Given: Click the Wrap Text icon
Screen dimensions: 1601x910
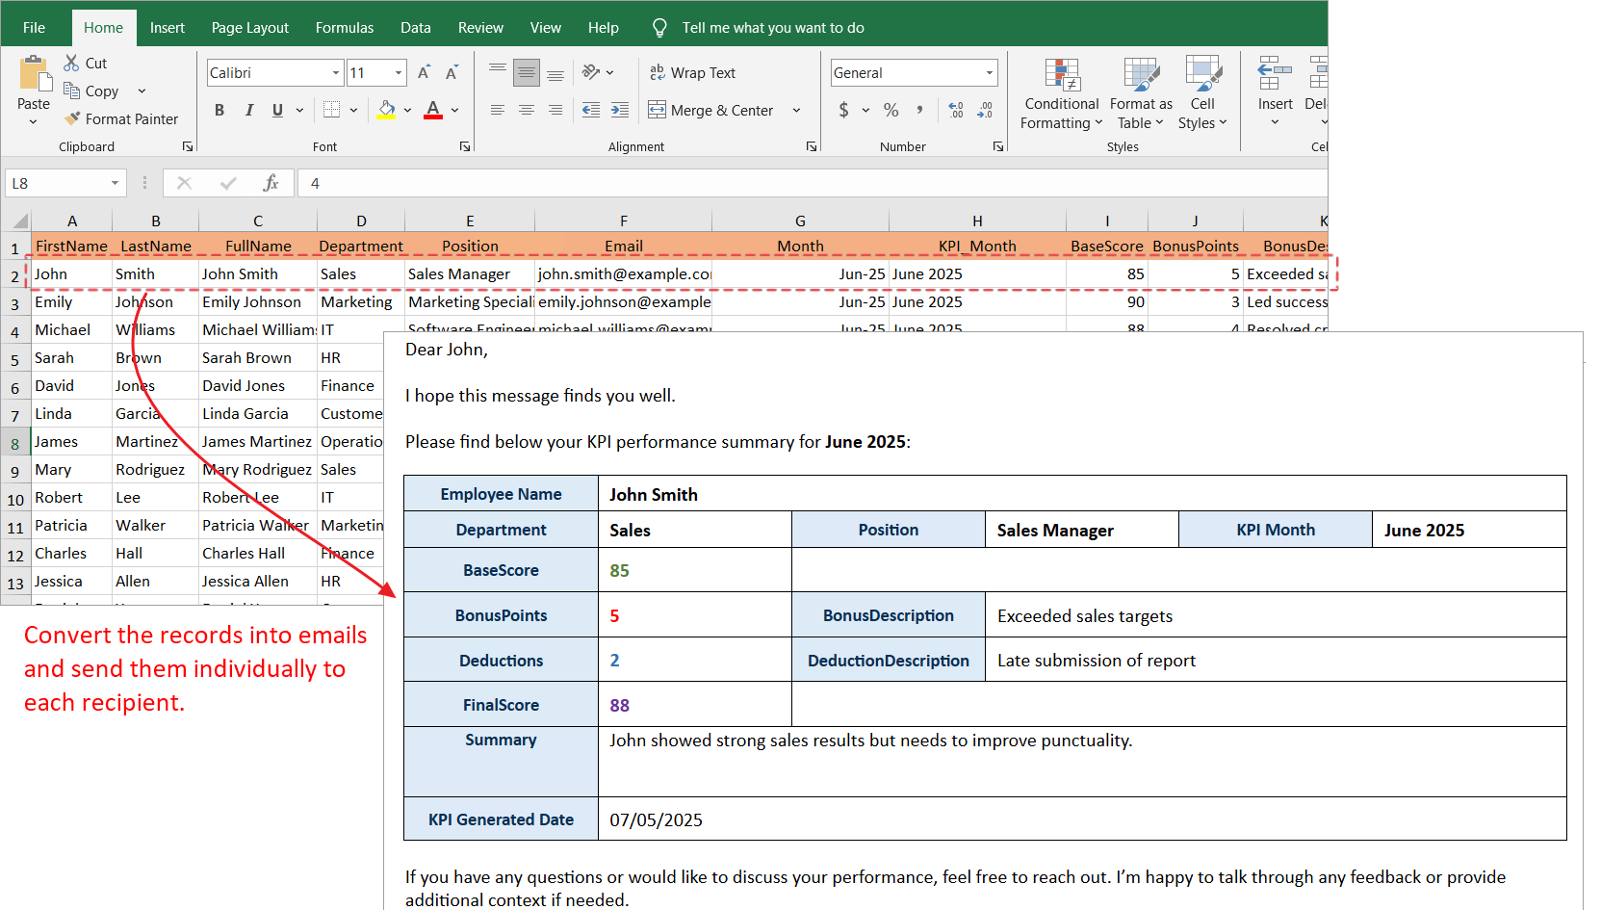Looking at the screenshot, I should coord(658,72).
